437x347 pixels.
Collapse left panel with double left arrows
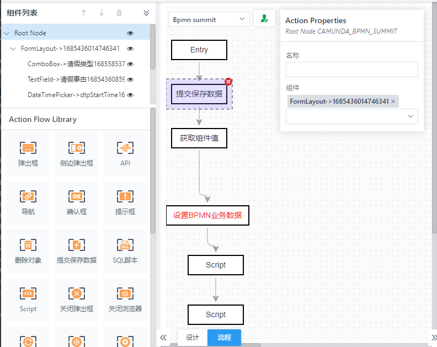pyautogui.click(x=163, y=338)
